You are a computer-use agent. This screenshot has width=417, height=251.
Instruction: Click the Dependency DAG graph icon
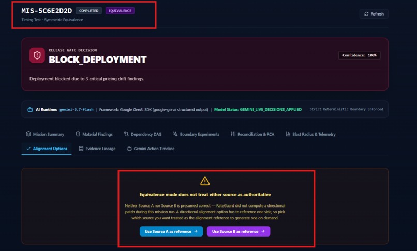(x=126, y=134)
